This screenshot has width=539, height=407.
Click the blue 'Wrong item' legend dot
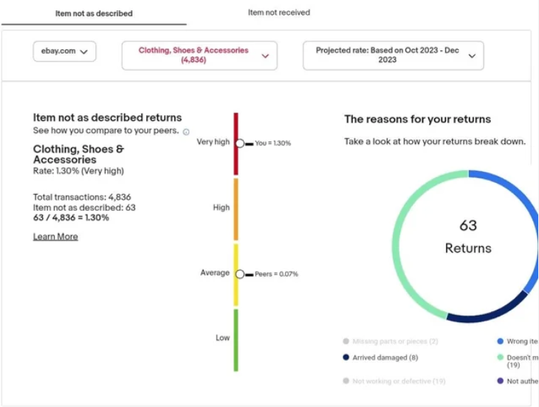point(501,341)
